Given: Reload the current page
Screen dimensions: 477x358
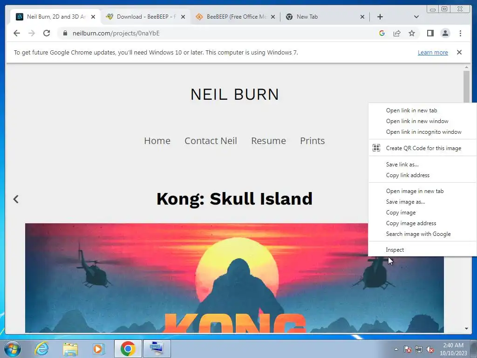Looking at the screenshot, I should (47, 33).
